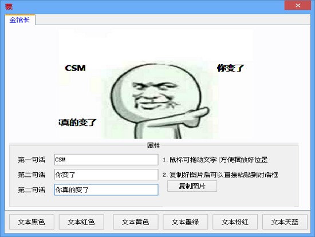Click the input field containing 你变了
This screenshot has height=237, width=315.
(106, 175)
